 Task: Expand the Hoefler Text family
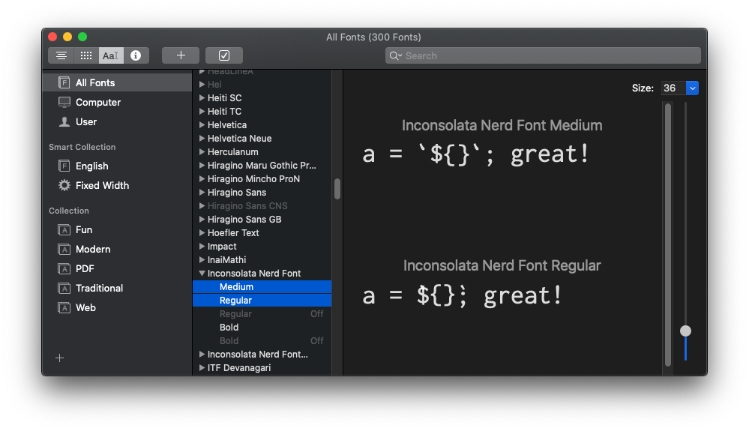[x=202, y=233]
